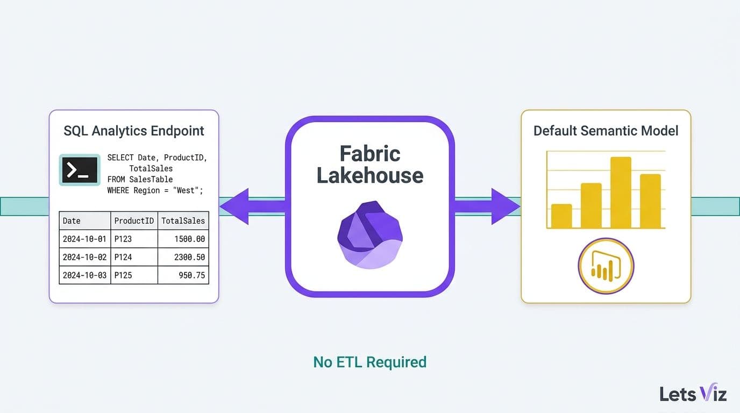
Task: Select the shortest yellow bar in chart
Action: click(561, 216)
